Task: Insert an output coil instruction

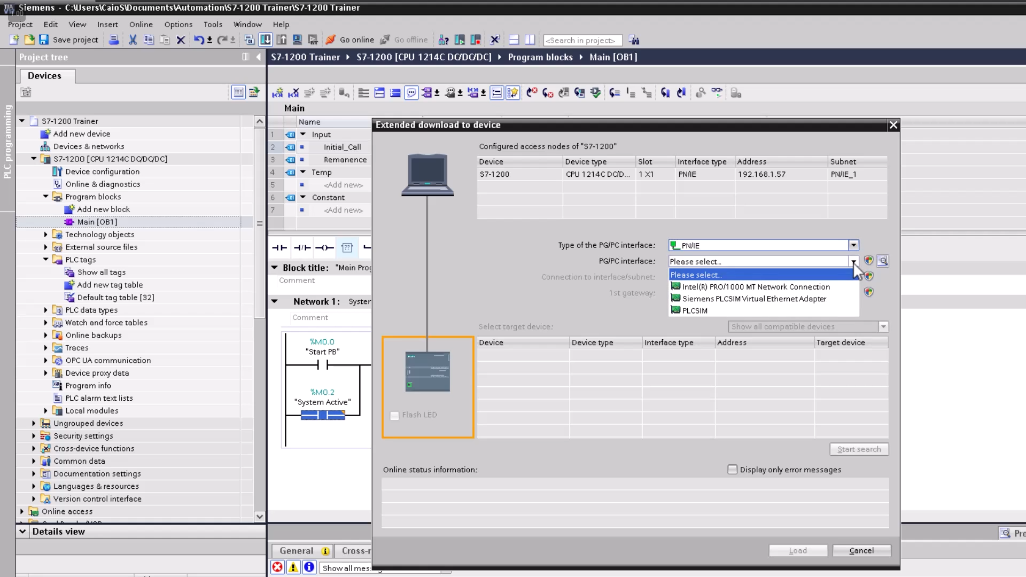Action: (x=324, y=247)
